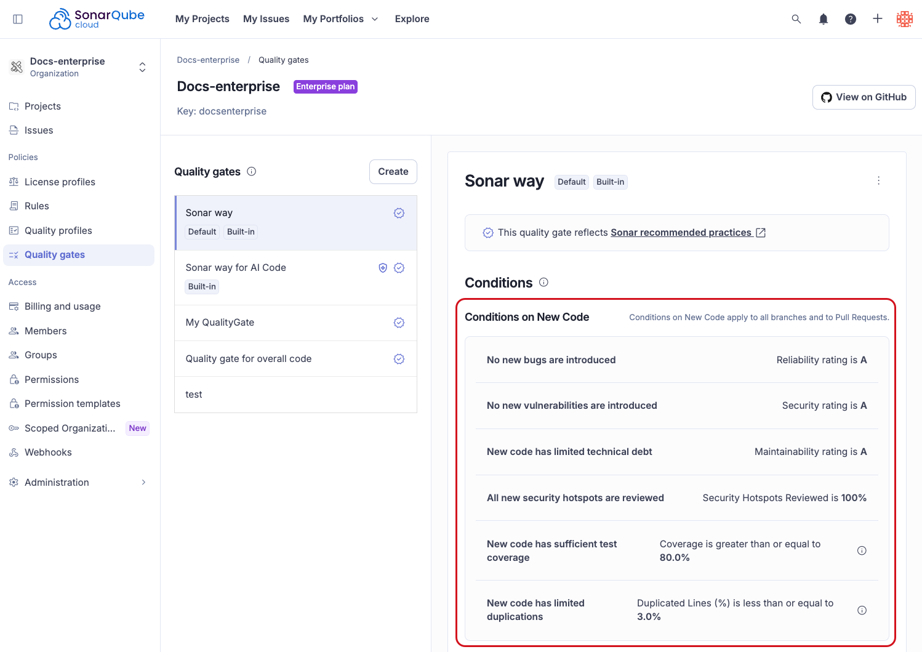This screenshot has height=652, width=922.
Task: Click My QualityGate verified badge icon
Action: click(x=399, y=323)
